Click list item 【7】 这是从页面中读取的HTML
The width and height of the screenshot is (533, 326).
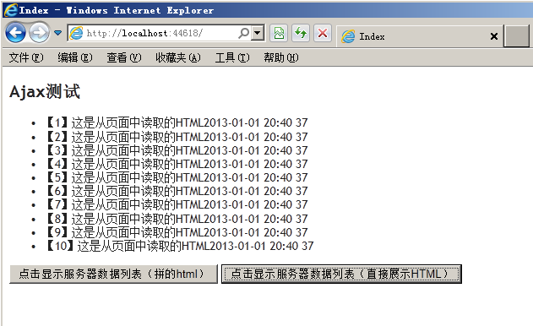(x=177, y=204)
